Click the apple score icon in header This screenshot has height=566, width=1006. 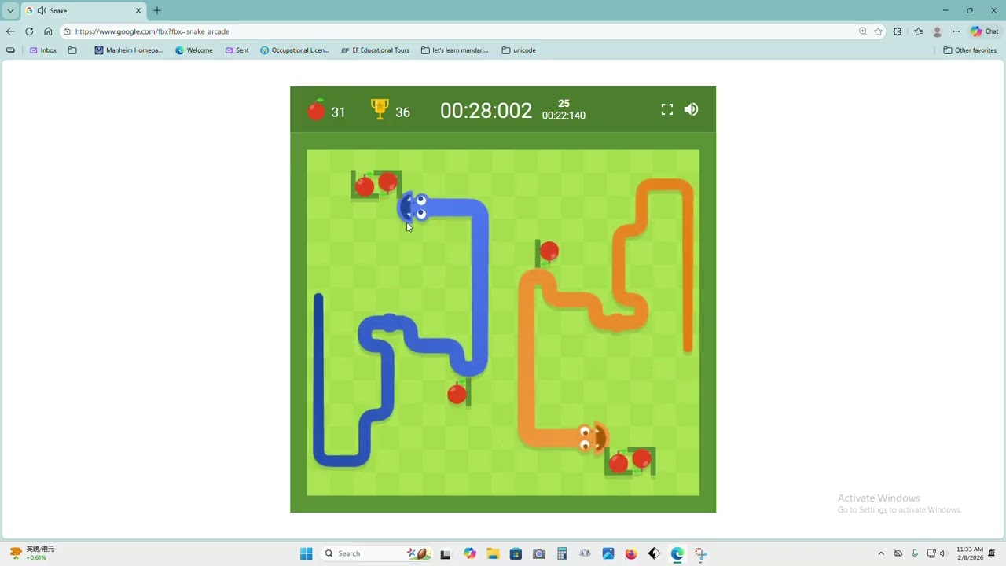316,110
